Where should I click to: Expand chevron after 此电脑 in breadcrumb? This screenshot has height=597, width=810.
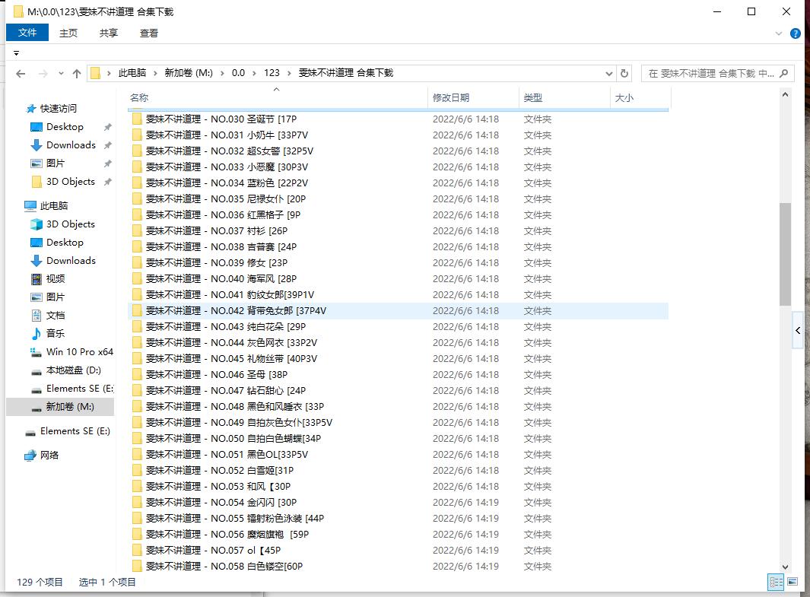(155, 73)
